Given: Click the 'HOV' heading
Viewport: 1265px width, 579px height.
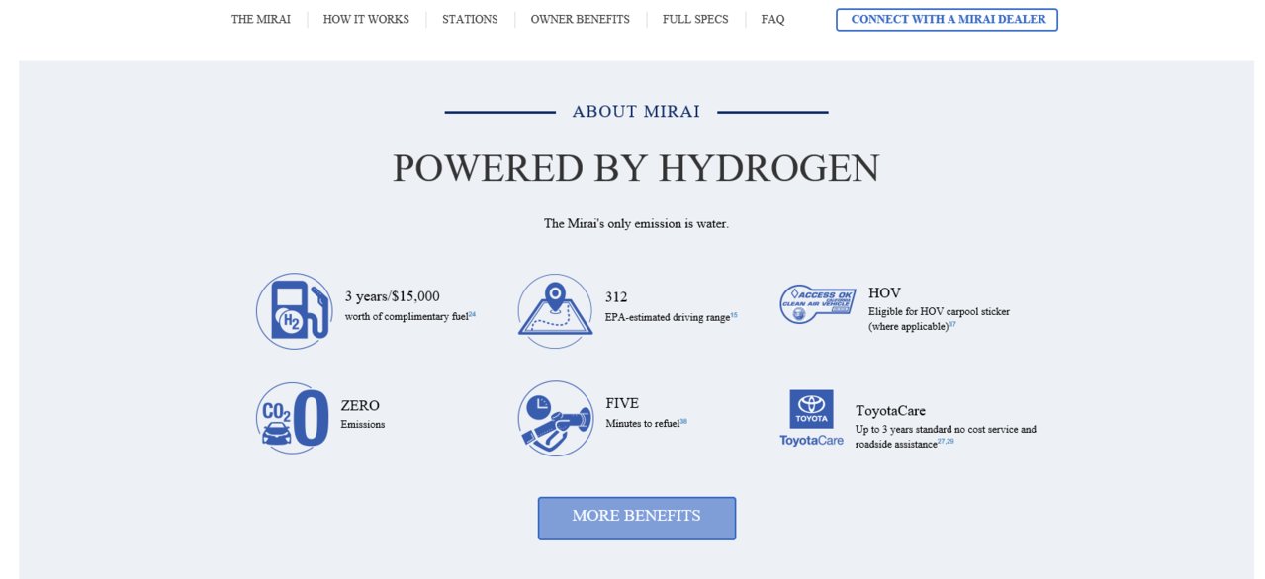Looking at the screenshot, I should 884,293.
